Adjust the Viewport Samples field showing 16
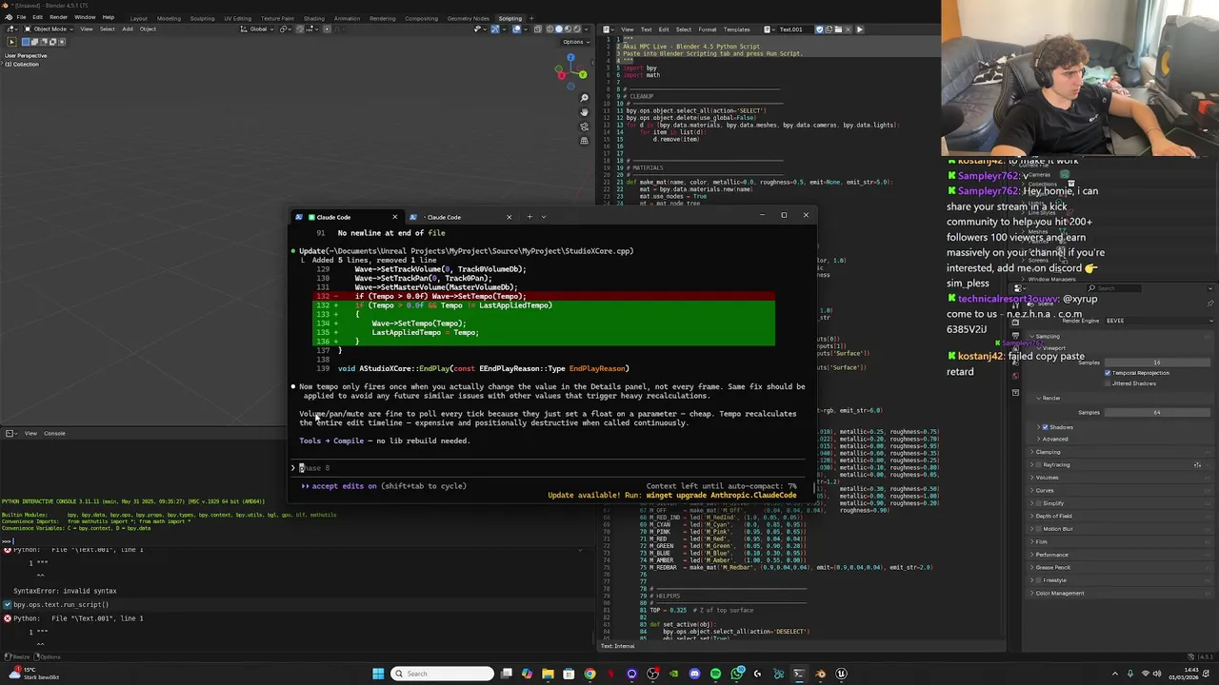The image size is (1219, 685). pos(1157,362)
